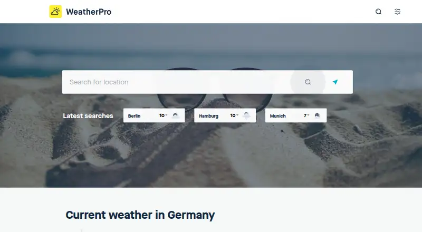Image resolution: width=422 pixels, height=232 pixels.
Task: Open the Hamburg latest search card
Action: tap(225, 115)
